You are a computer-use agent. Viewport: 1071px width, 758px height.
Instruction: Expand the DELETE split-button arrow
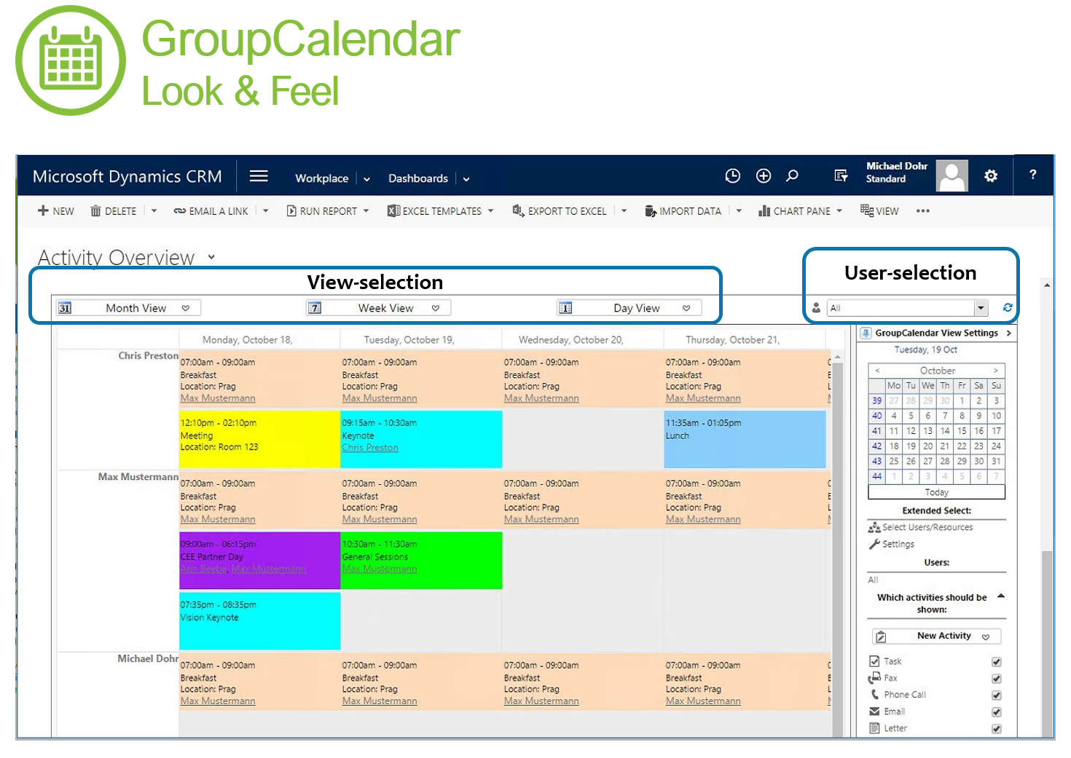154,211
